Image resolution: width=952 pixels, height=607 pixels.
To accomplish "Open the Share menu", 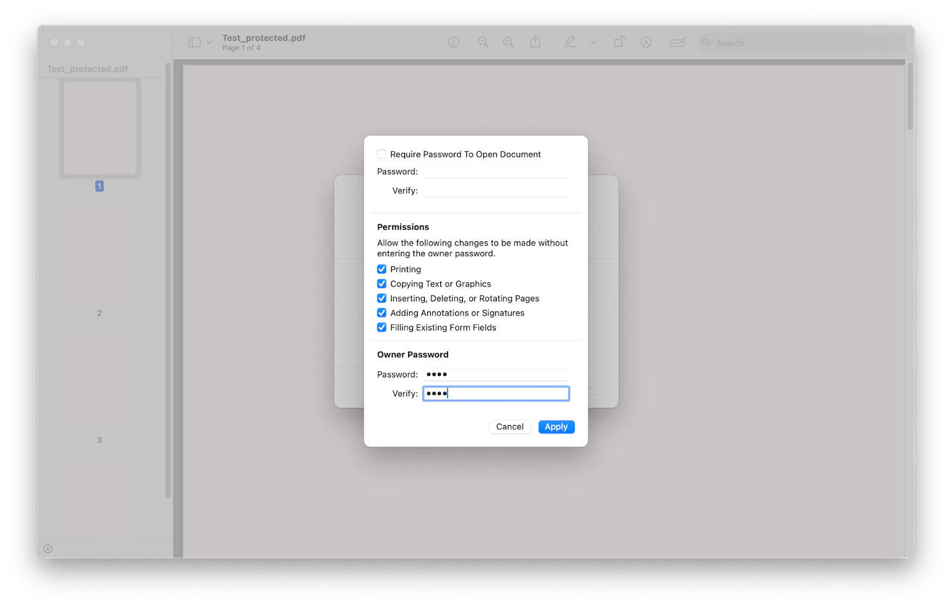I will point(535,42).
